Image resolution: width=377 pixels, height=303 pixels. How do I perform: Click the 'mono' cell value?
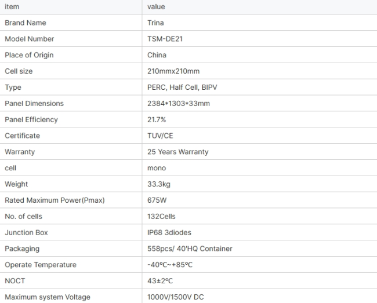tap(157, 168)
